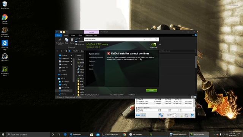Screen dimensions: 243x137
Task: Open the Home ribbon tab in File Explorer
Action: [x=66, y=35]
